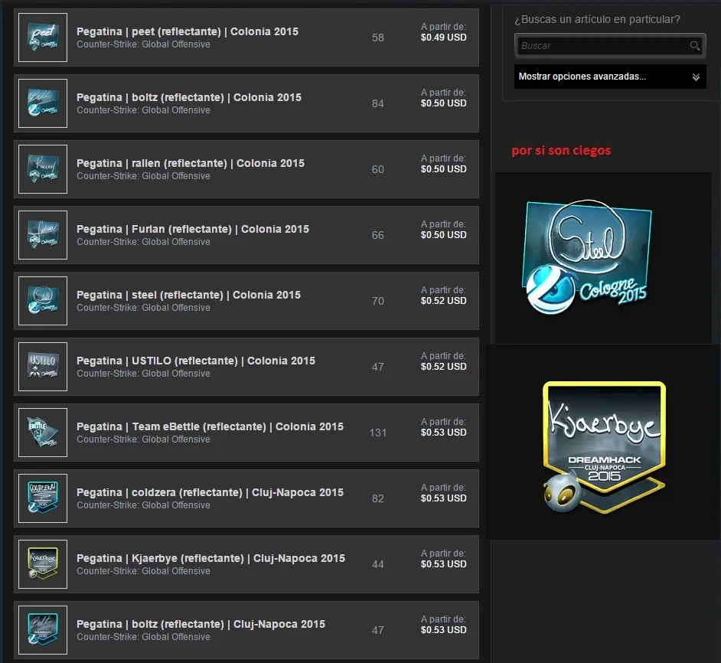Click the red 'por si son ciegos' text
The image size is (721, 663).
(561, 151)
